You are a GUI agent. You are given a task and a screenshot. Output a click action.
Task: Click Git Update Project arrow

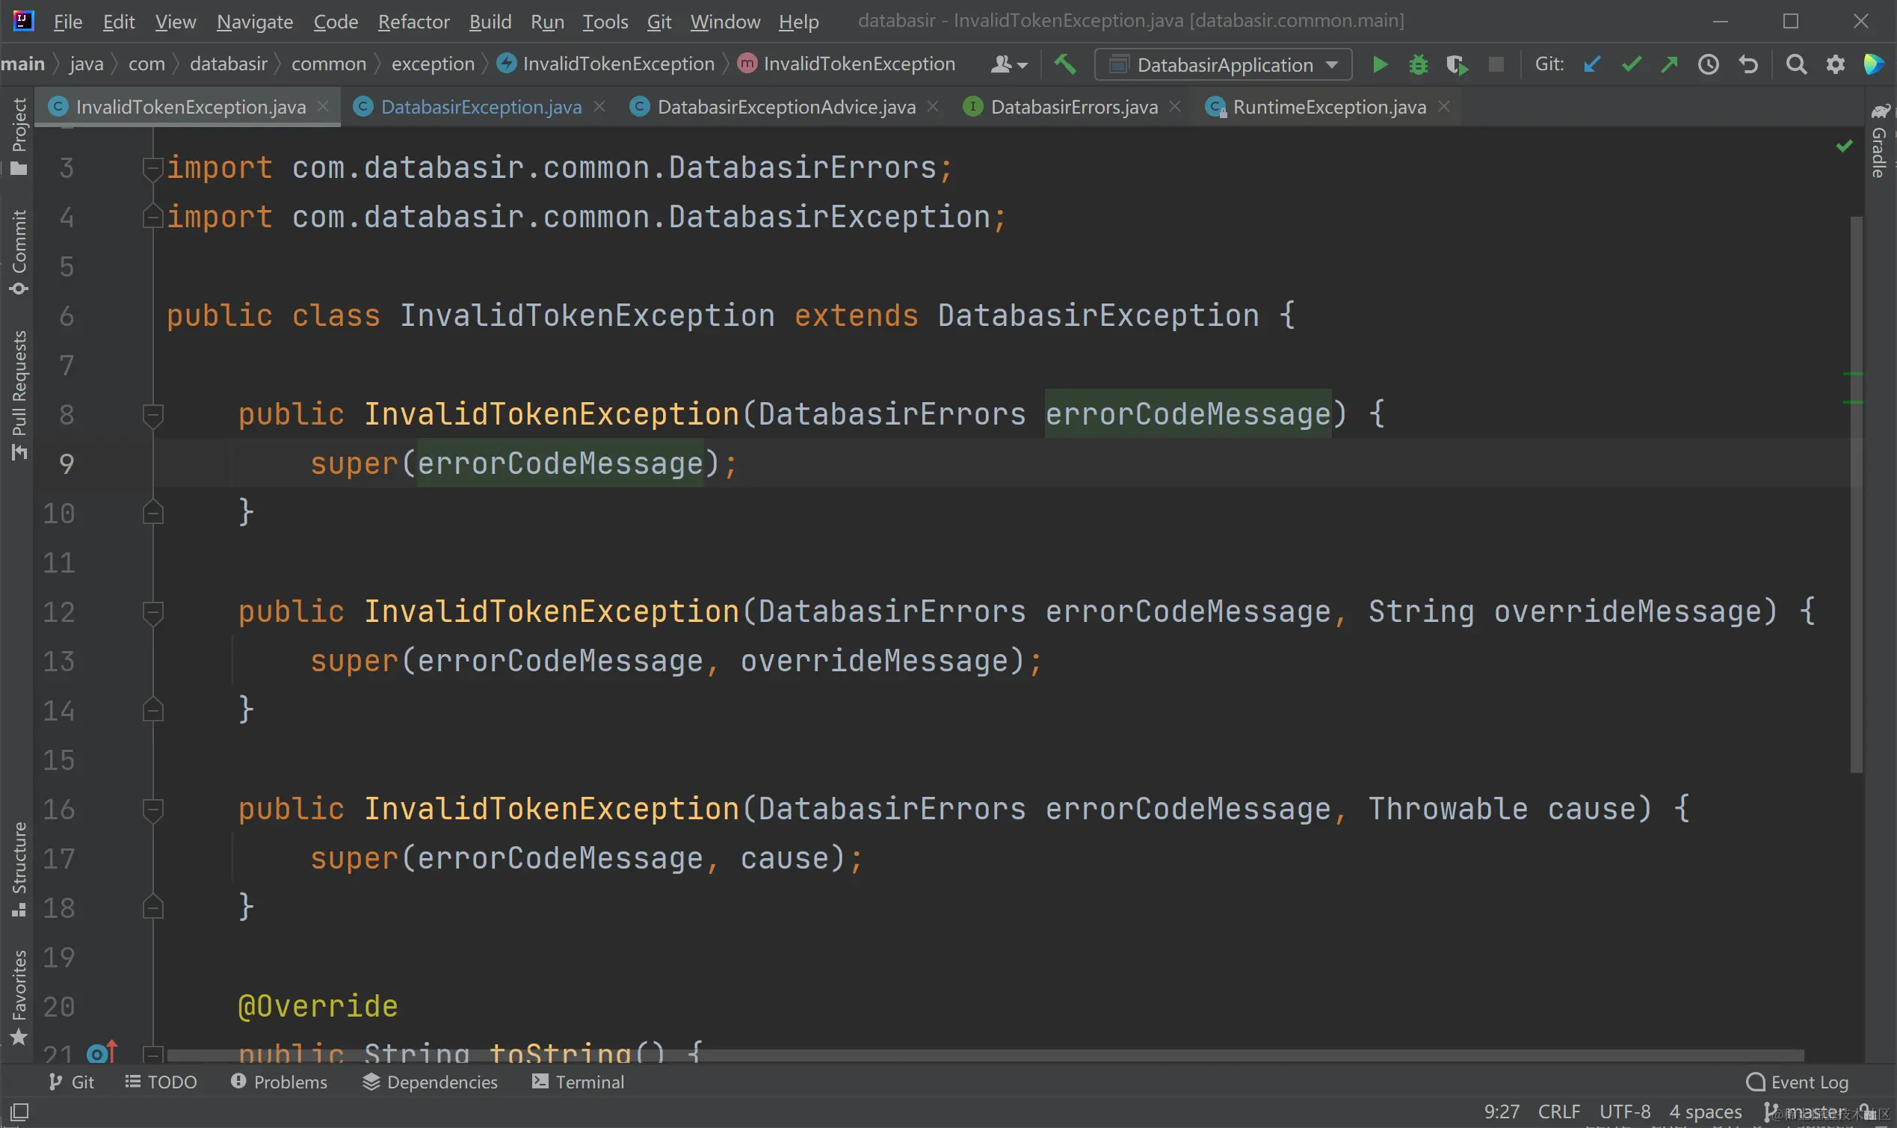[x=1591, y=64]
